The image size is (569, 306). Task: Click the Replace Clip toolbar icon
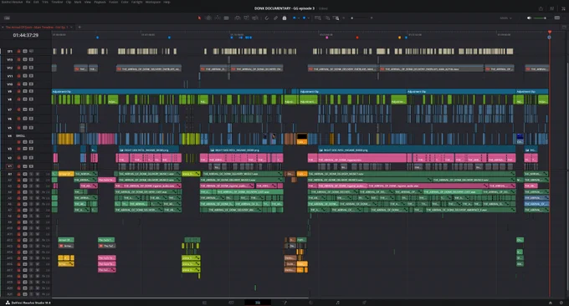pyautogui.click(x=255, y=18)
